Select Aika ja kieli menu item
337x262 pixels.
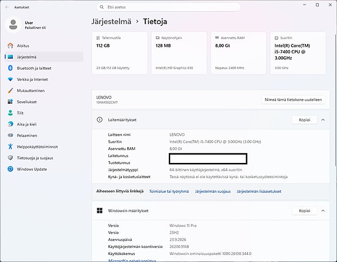click(x=44, y=124)
